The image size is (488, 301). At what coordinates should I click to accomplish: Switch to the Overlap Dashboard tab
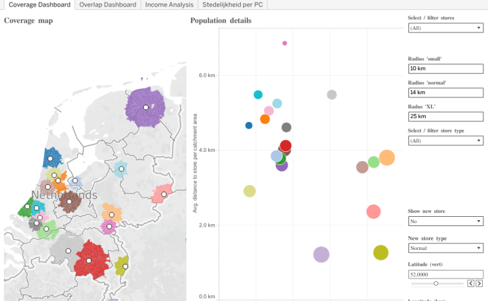(x=106, y=5)
